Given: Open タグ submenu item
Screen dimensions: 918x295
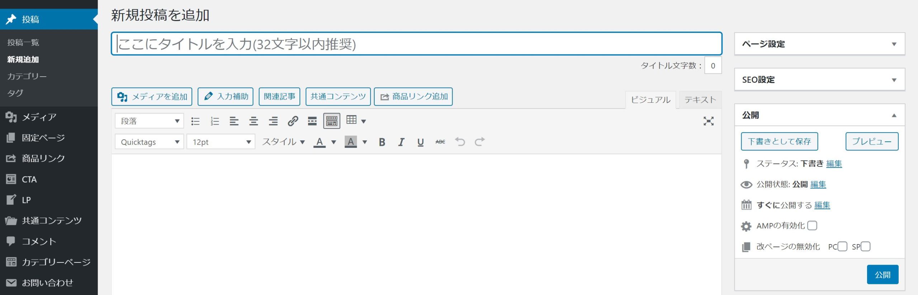Looking at the screenshot, I should pos(15,93).
